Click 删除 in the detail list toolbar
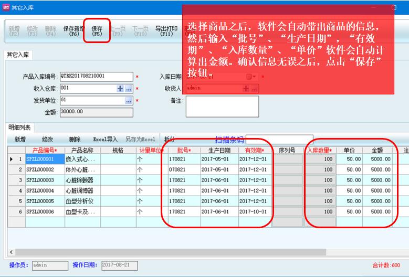 (x=75, y=140)
